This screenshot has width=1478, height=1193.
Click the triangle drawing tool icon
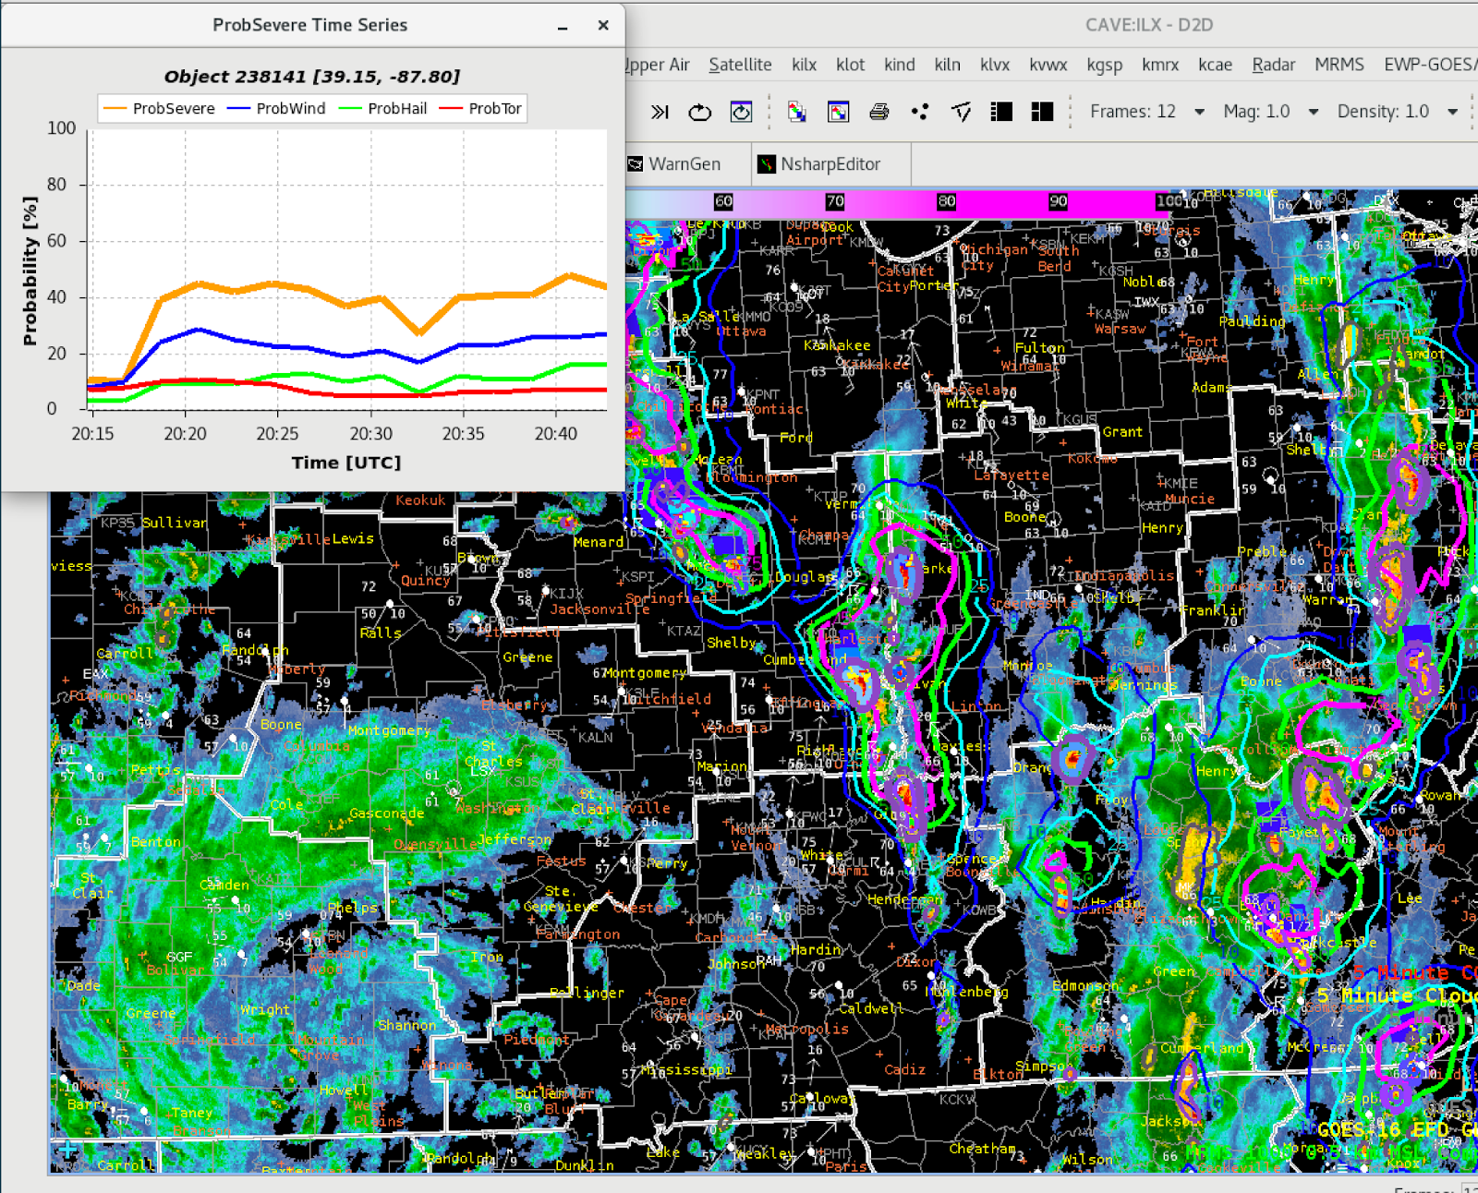[961, 112]
